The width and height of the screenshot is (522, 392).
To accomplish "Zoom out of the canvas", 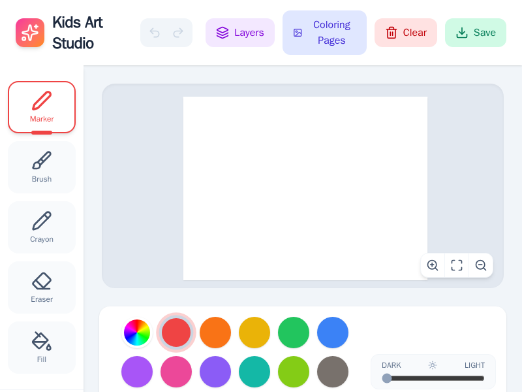I will 481,265.
